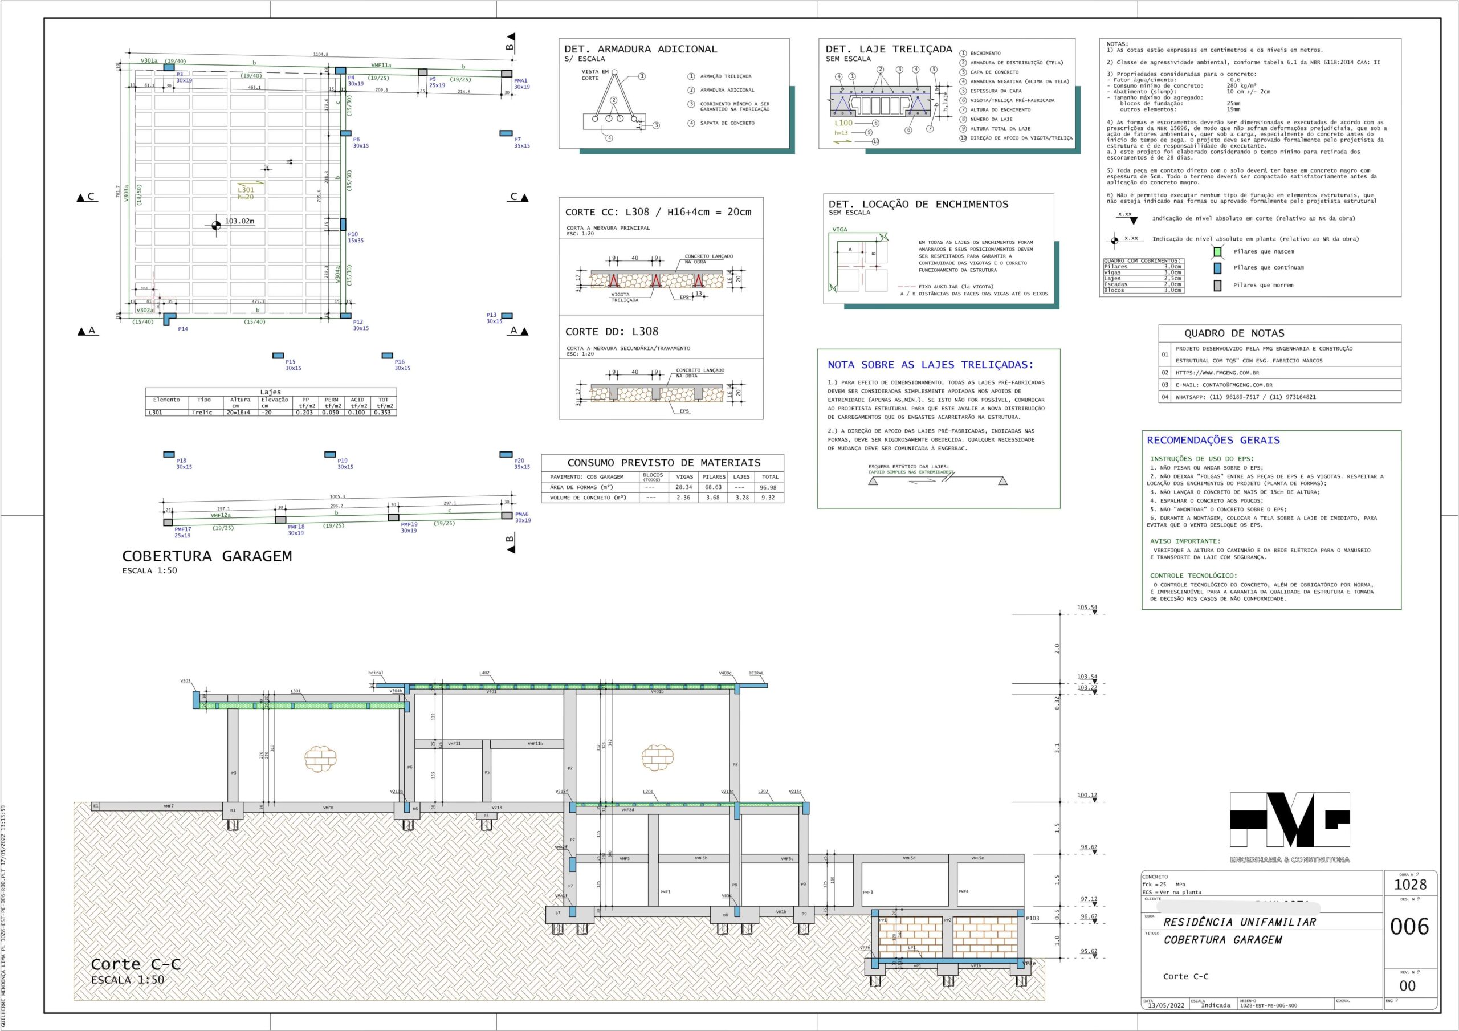Click the 'AVISO IMPORTANTE:' subheading
The width and height of the screenshot is (1459, 1031).
pos(1185,541)
